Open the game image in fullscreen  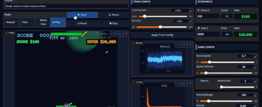(114, 34)
